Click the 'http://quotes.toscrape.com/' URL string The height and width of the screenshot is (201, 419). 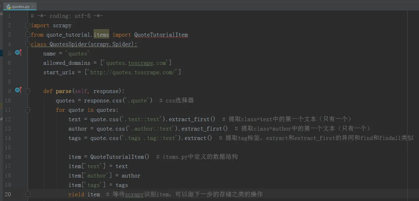[x=132, y=72]
